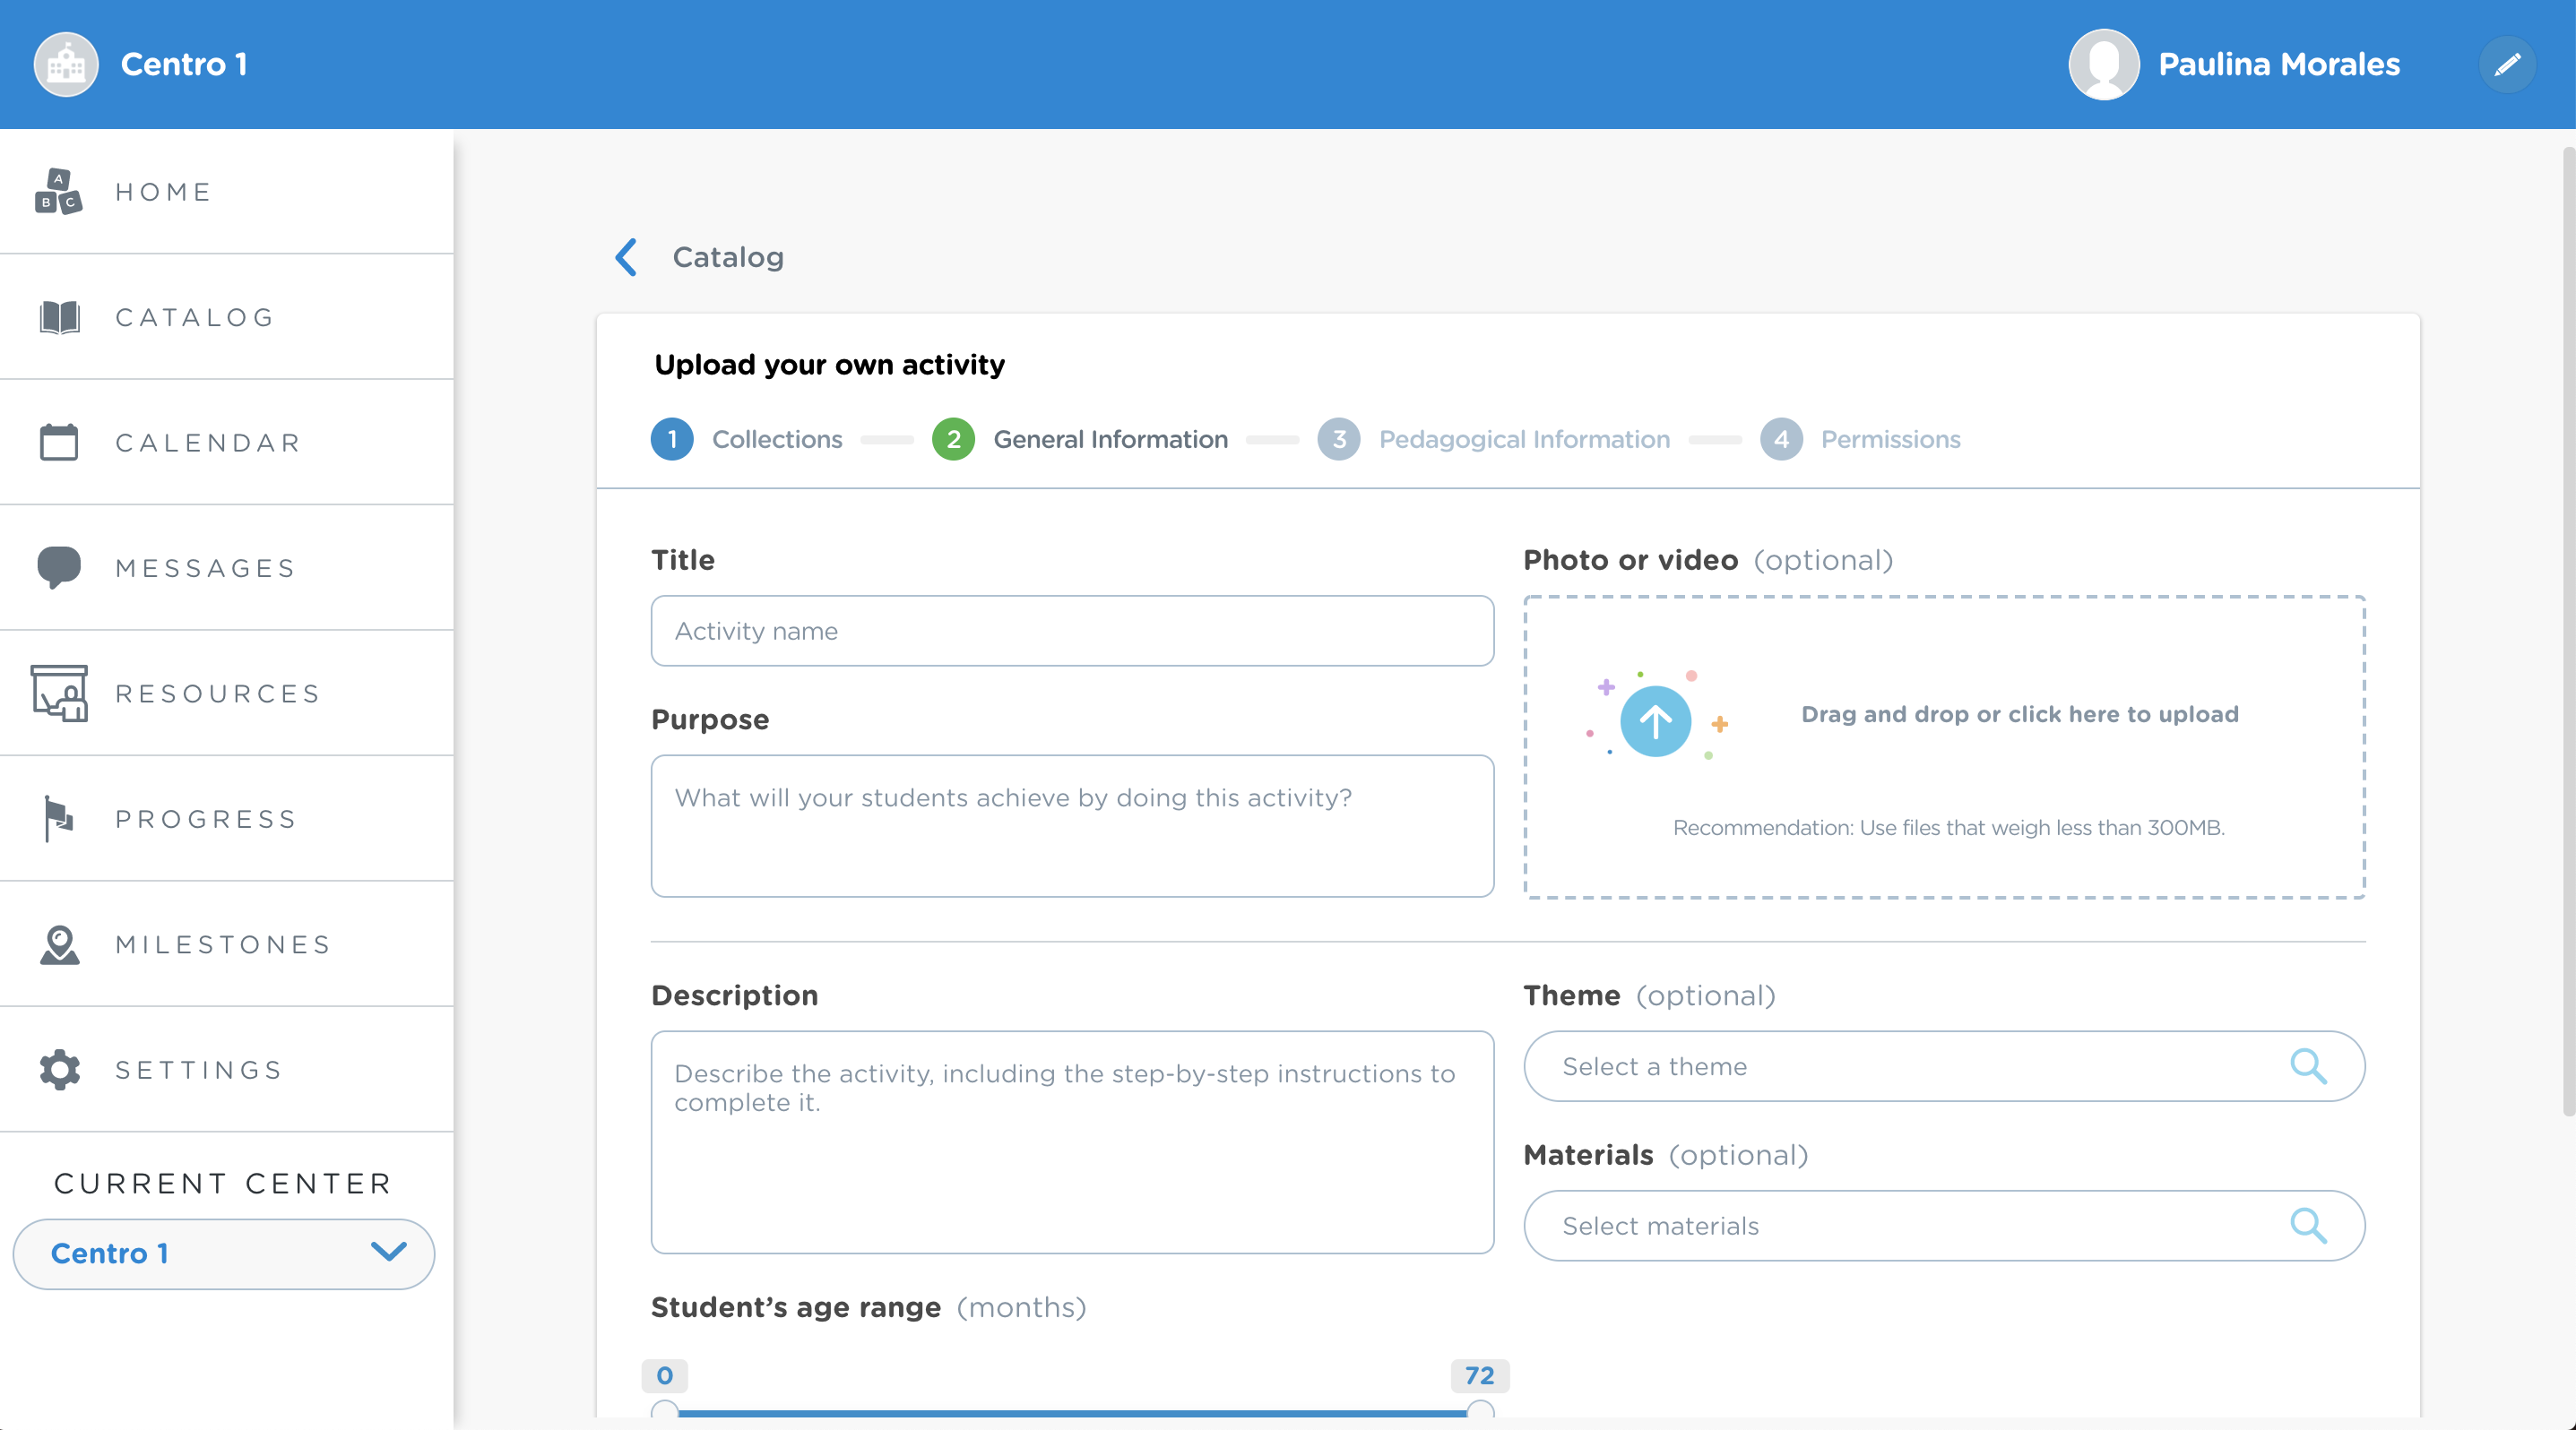Click the Progress flag icon

click(58, 818)
